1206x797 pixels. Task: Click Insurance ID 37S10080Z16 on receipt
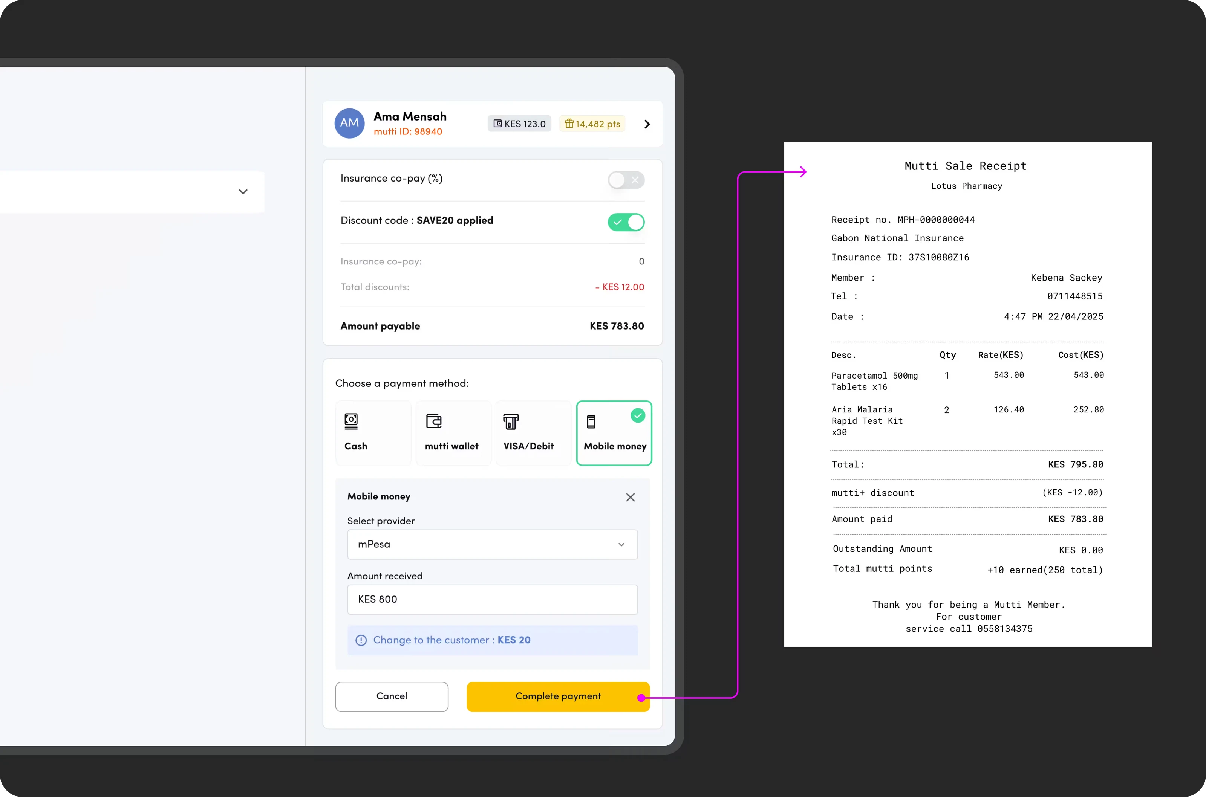tap(900, 257)
